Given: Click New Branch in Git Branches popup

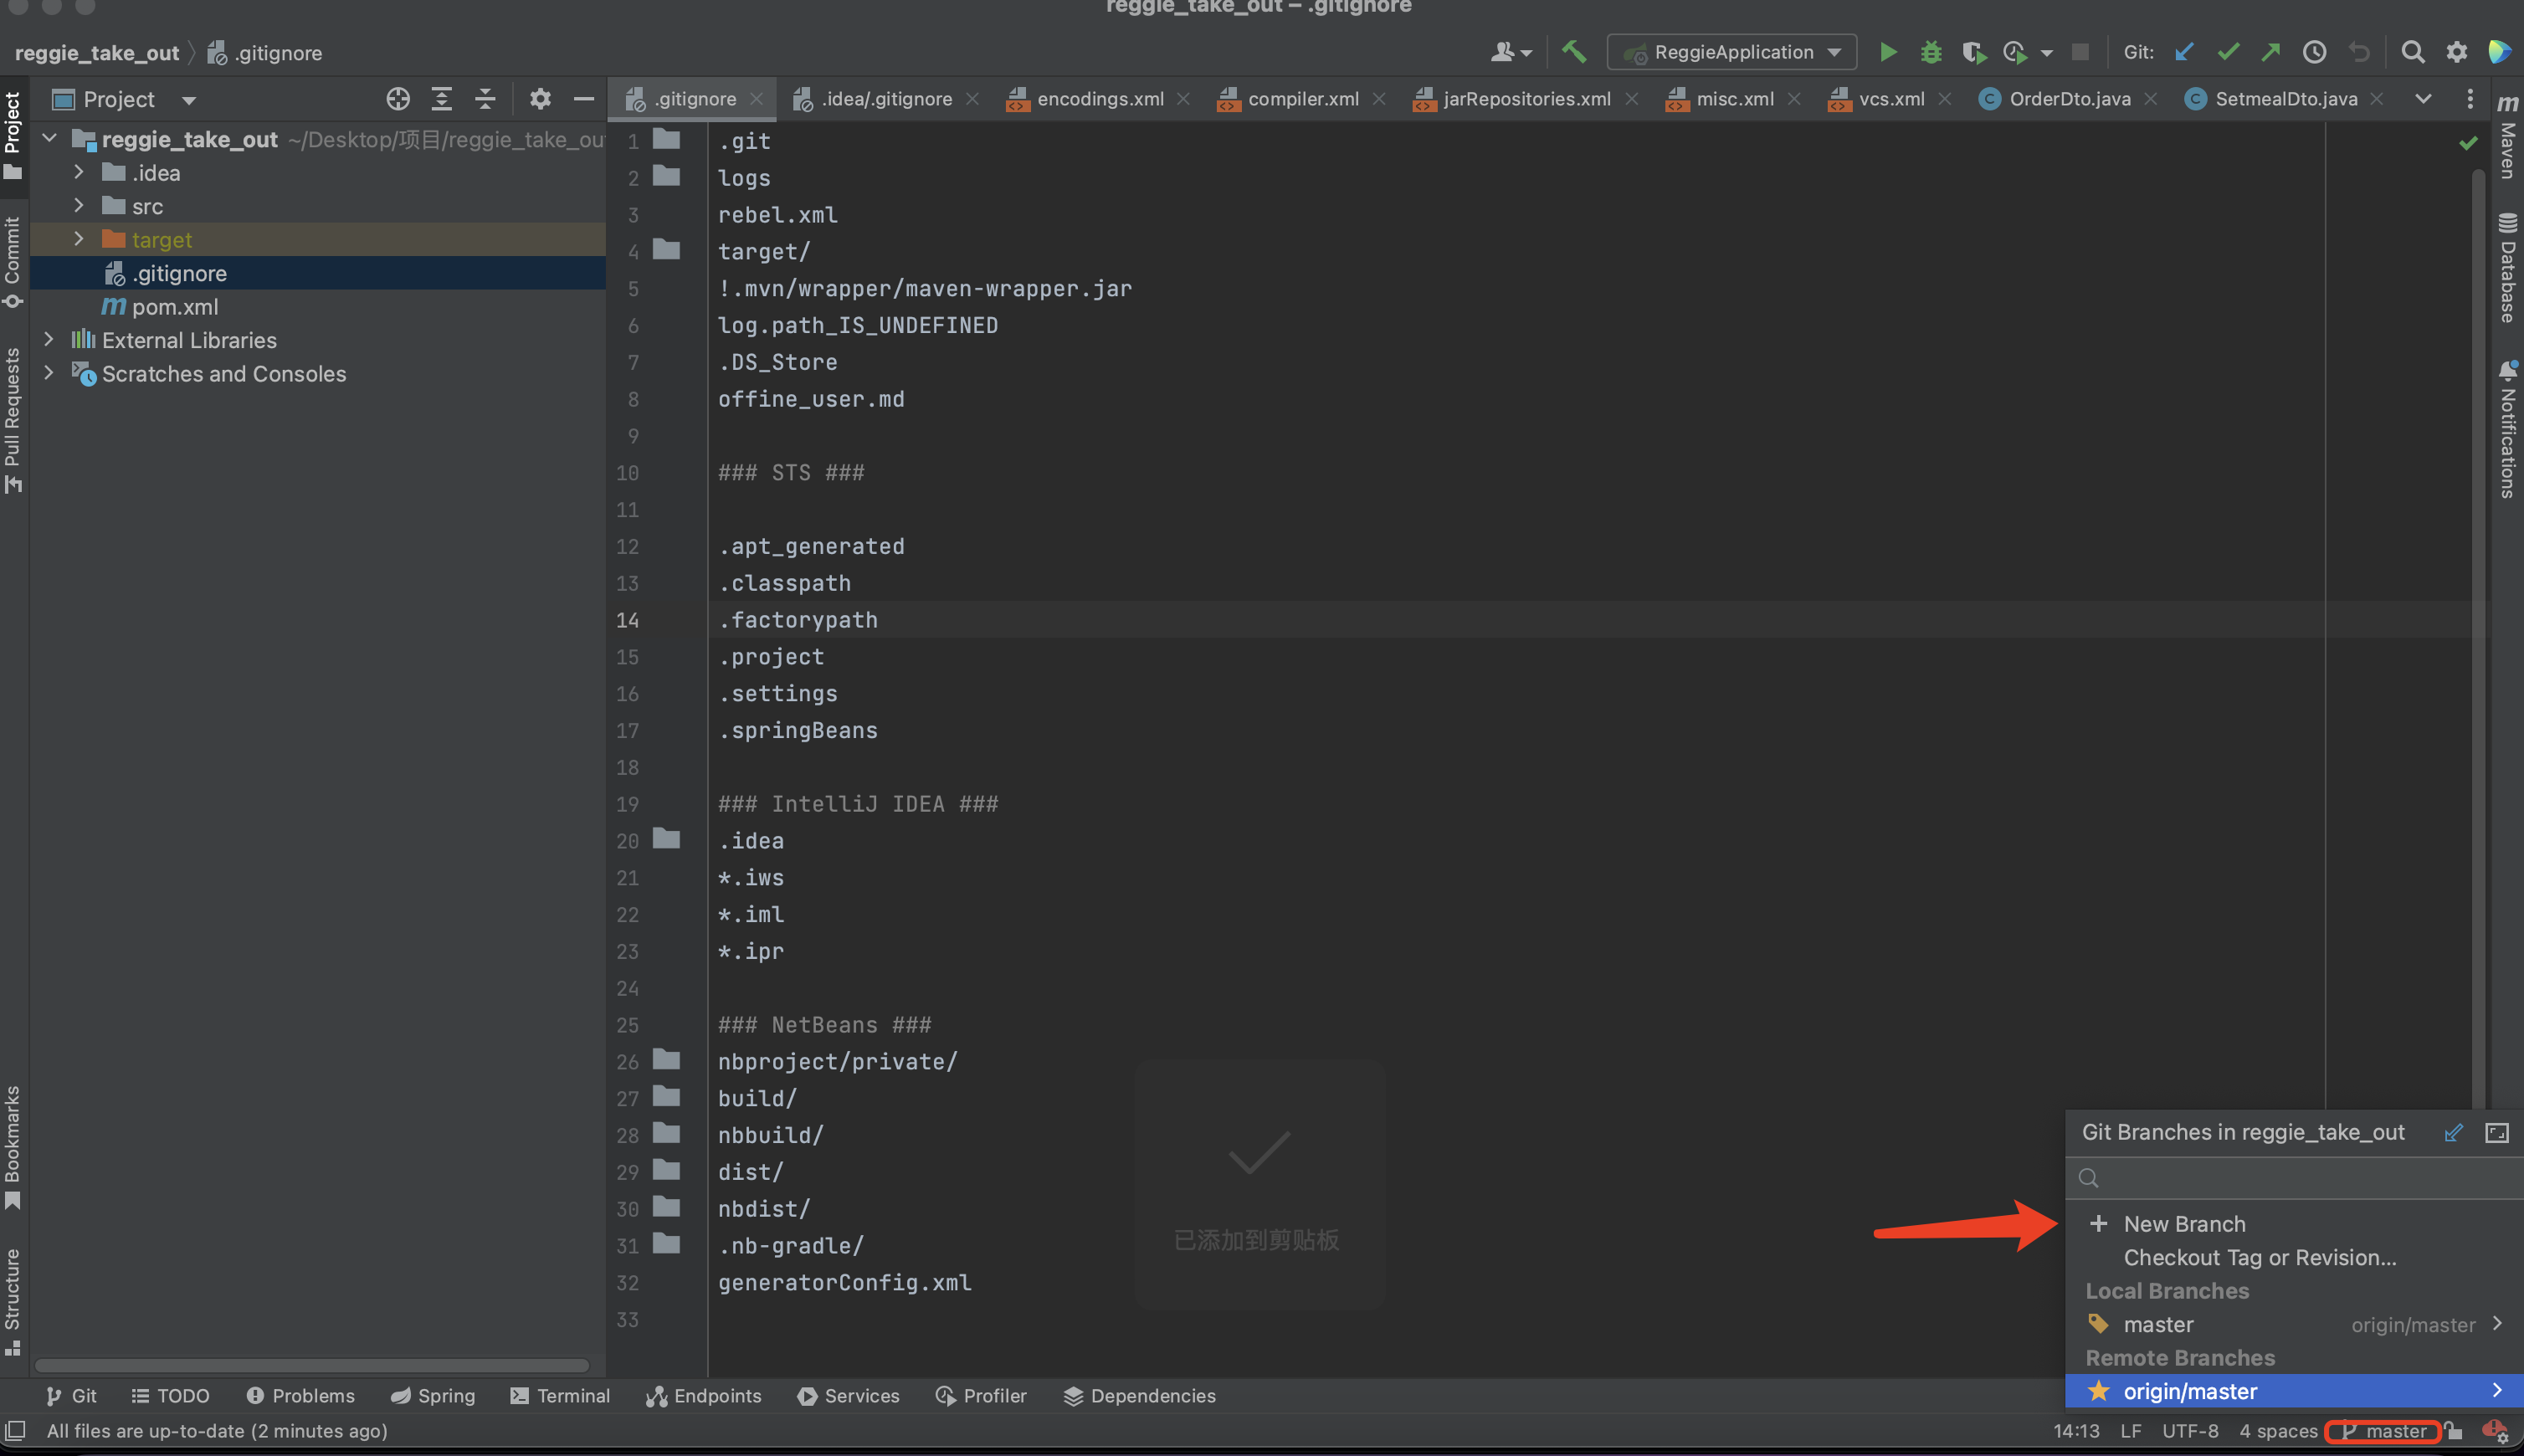Looking at the screenshot, I should point(2184,1224).
